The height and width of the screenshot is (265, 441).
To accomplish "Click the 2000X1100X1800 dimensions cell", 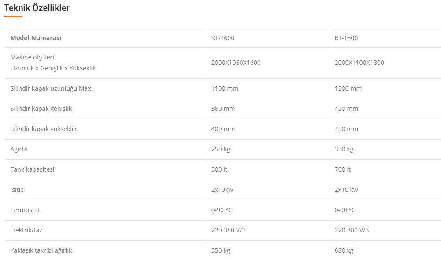I will pyautogui.click(x=359, y=63).
